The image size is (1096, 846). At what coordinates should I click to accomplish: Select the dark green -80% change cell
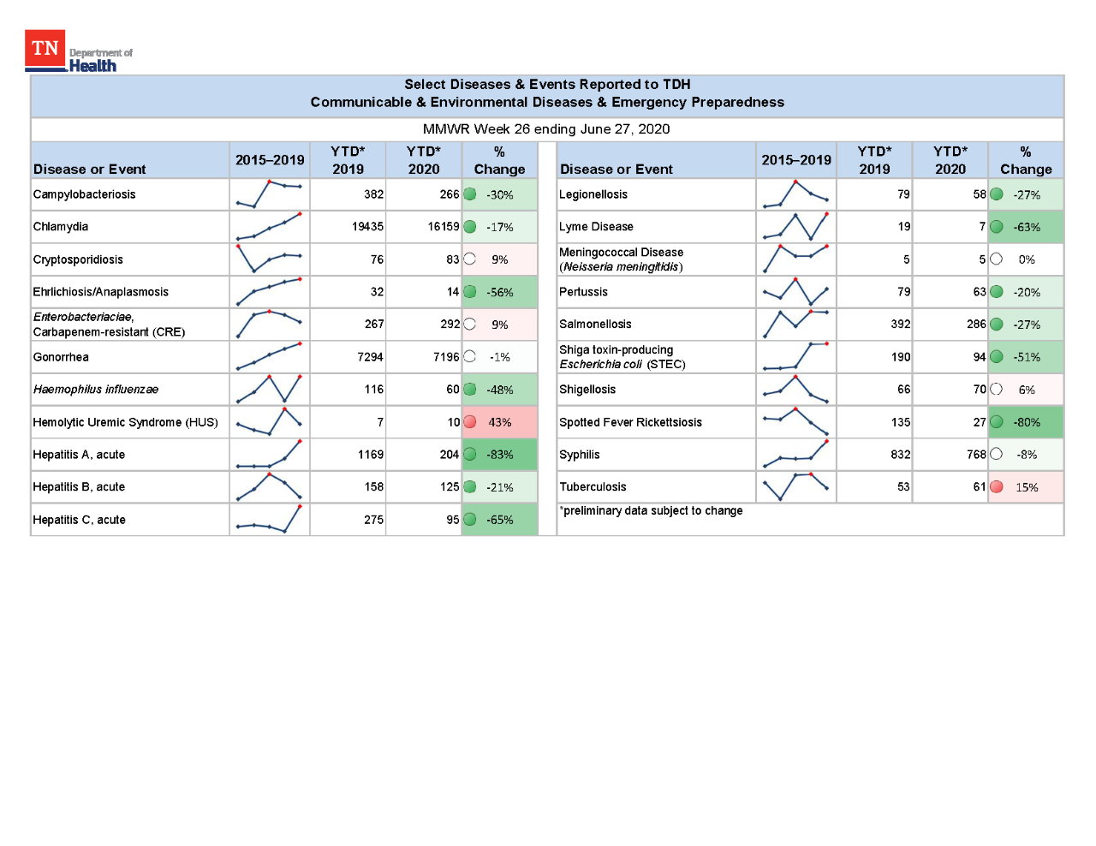[x=1027, y=422]
